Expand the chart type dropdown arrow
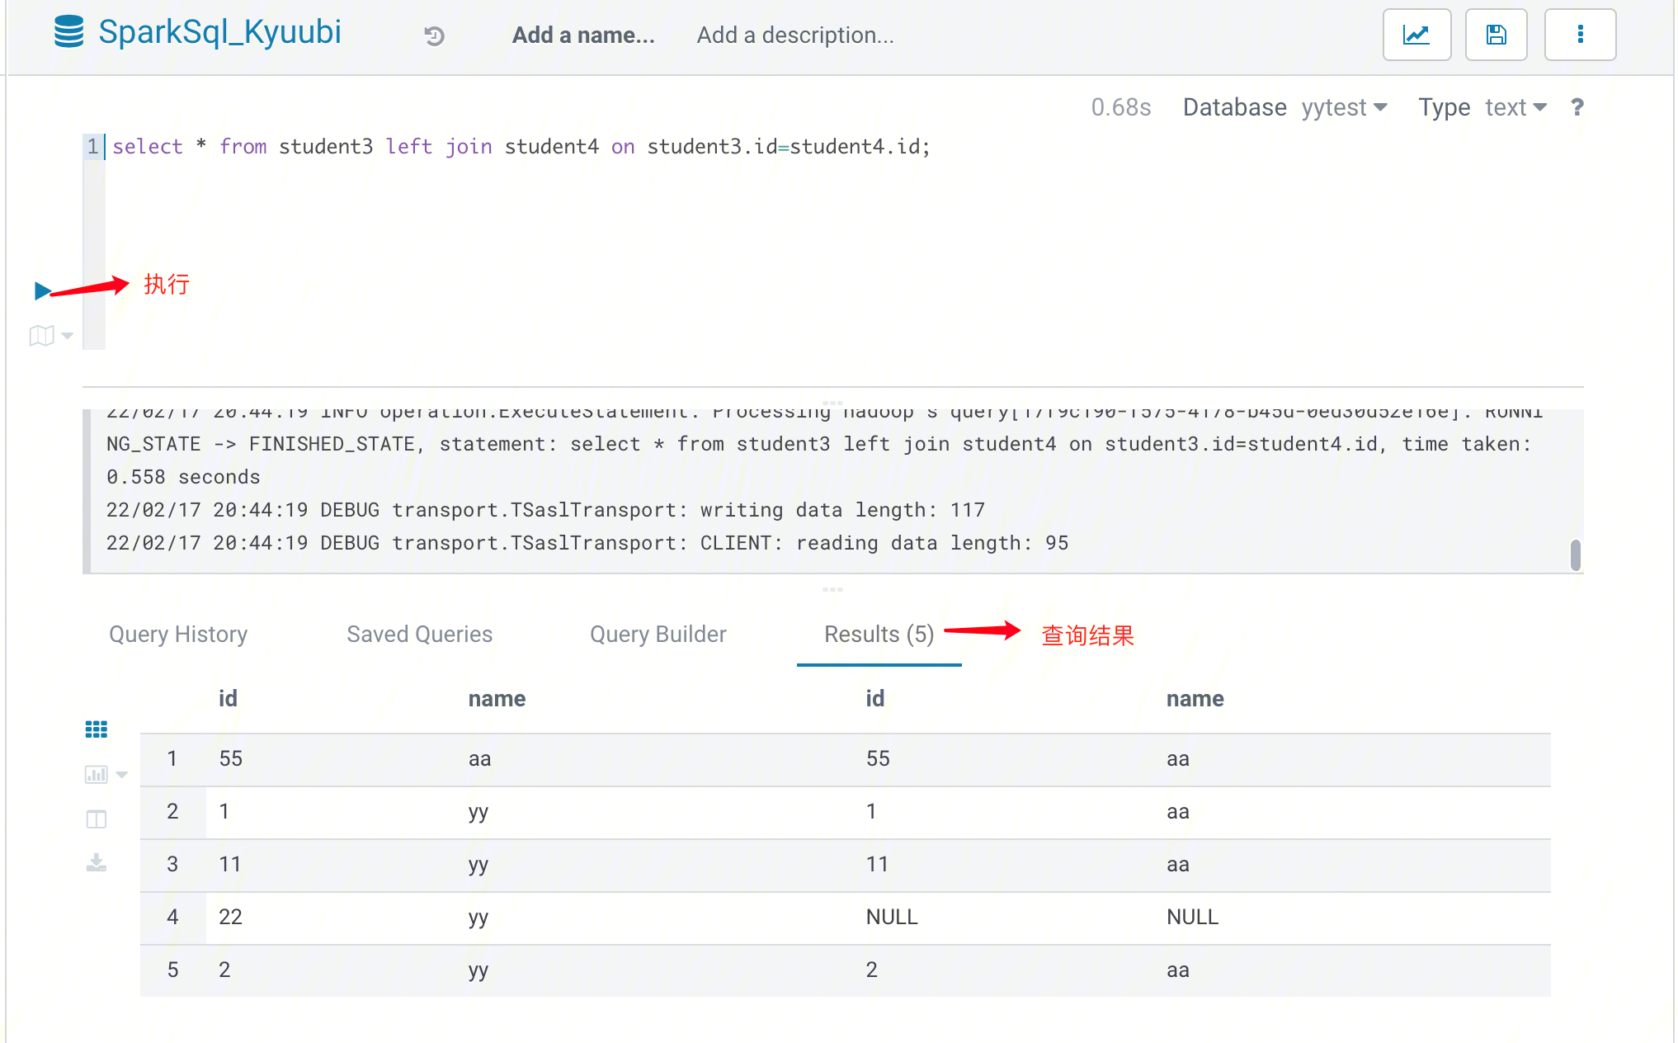Screen dimensions: 1678x1043 pyautogui.click(x=122, y=776)
